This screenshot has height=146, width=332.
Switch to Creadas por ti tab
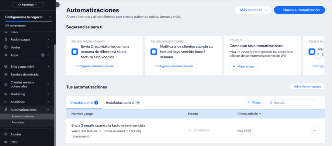84,103
